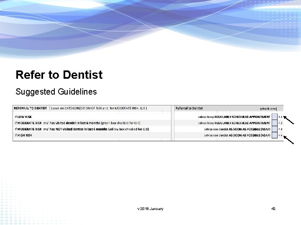
Task: Click the 'v.2018.January' footer text
Action: click(150, 209)
